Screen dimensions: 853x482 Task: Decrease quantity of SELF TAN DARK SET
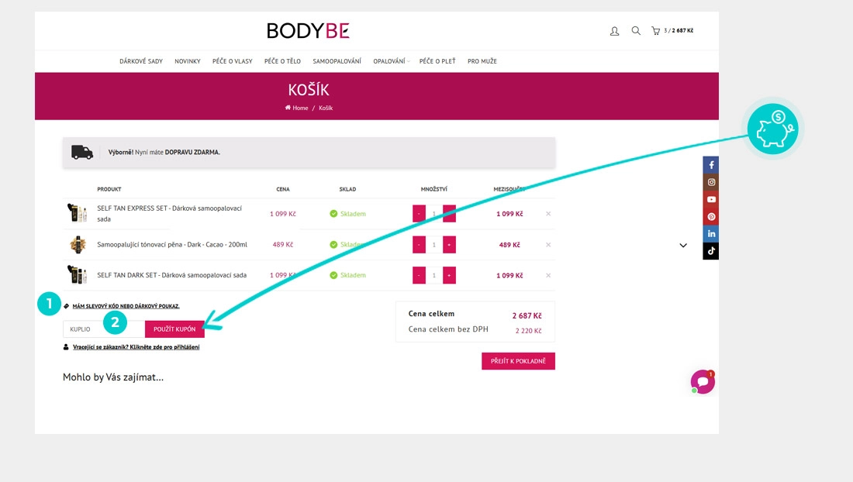pos(419,275)
